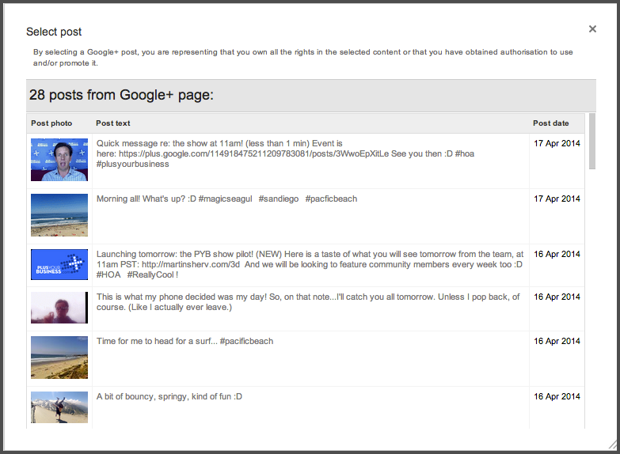Close the Select post dialog
Viewport: 620px width, 454px height.
point(592,28)
